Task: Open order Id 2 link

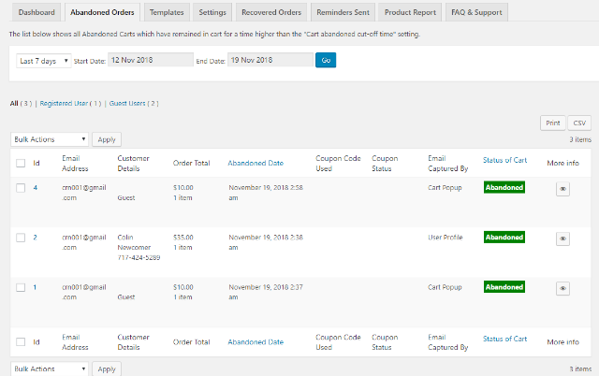Action: [35, 238]
